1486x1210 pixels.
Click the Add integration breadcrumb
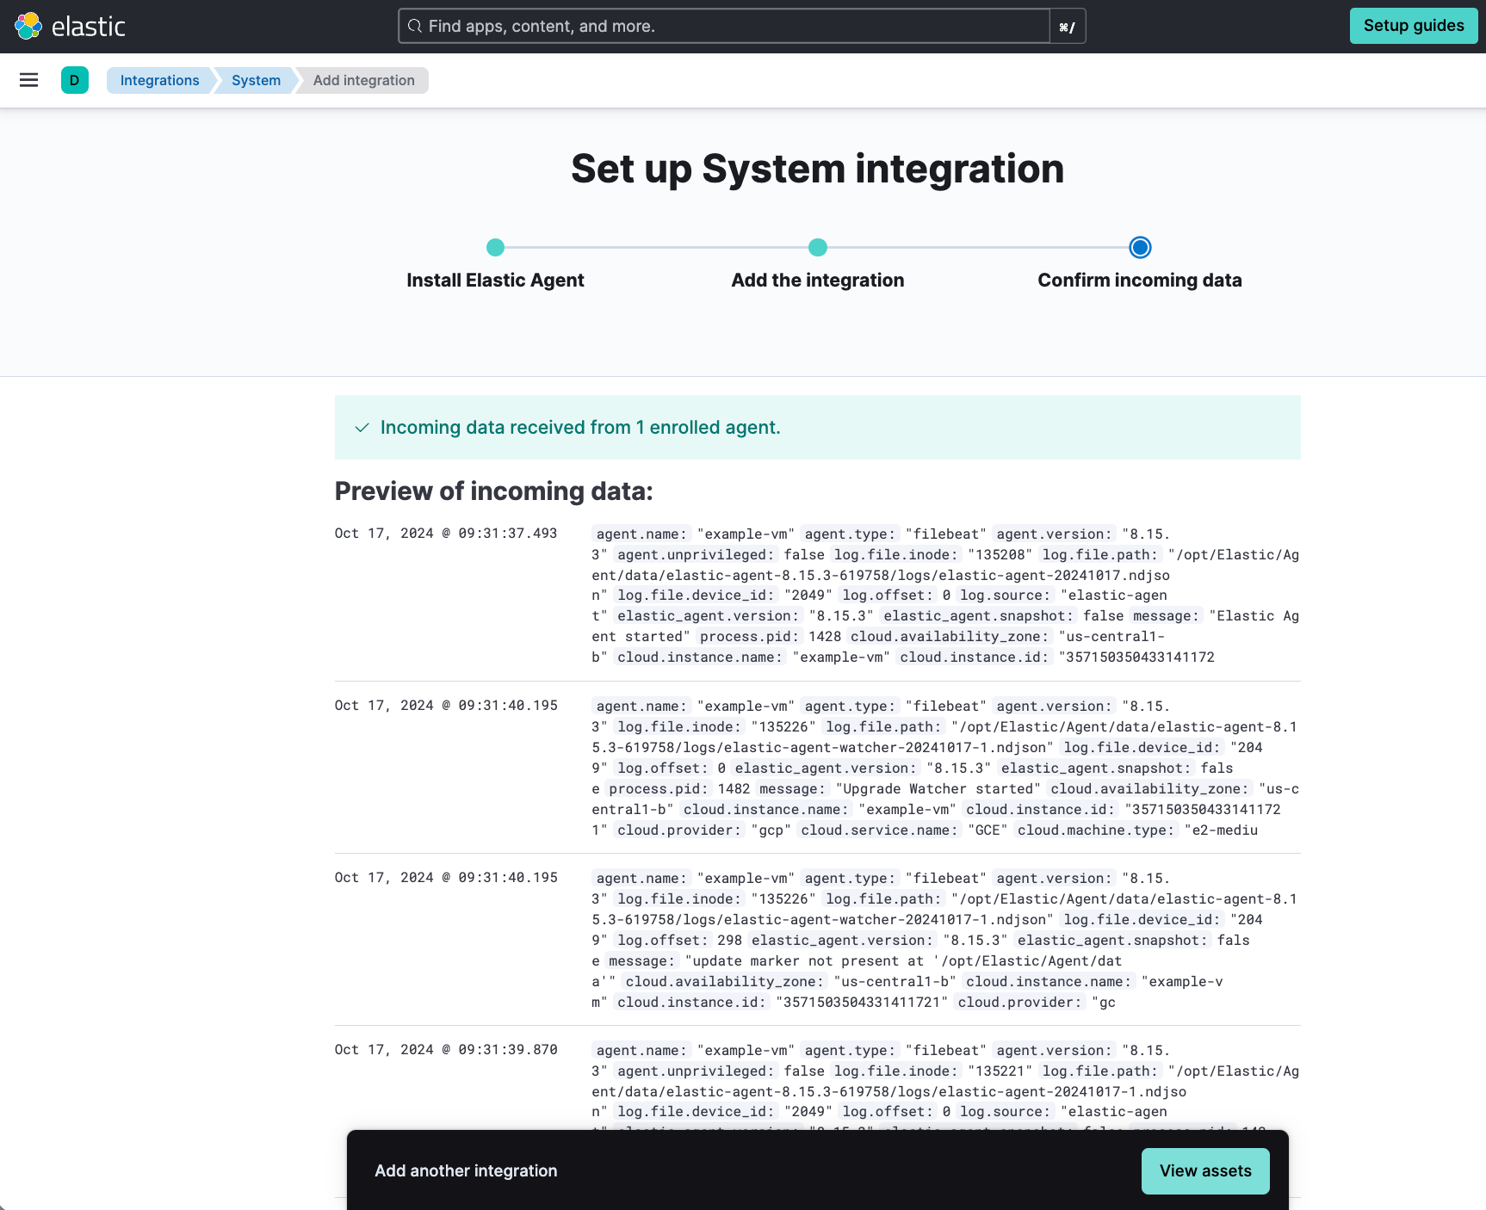point(363,80)
